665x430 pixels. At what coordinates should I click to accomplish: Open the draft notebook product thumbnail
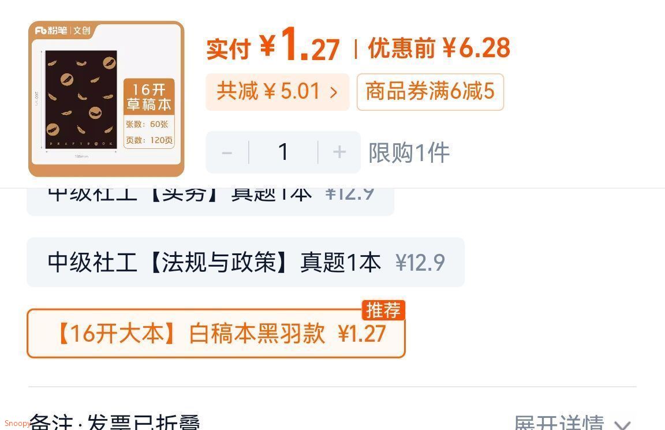(106, 99)
